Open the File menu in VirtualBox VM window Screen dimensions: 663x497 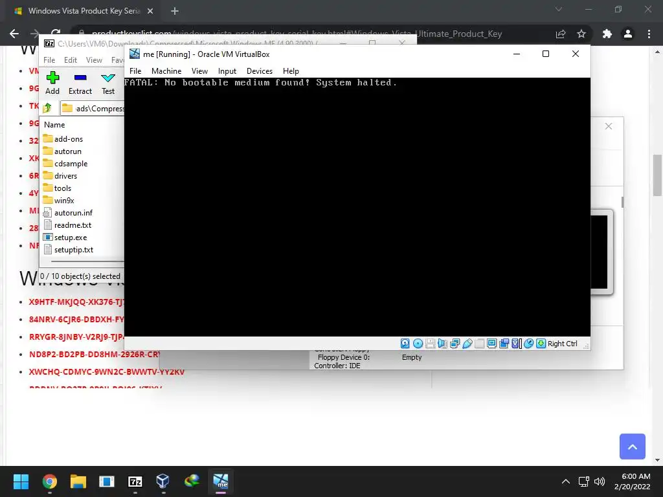135,71
